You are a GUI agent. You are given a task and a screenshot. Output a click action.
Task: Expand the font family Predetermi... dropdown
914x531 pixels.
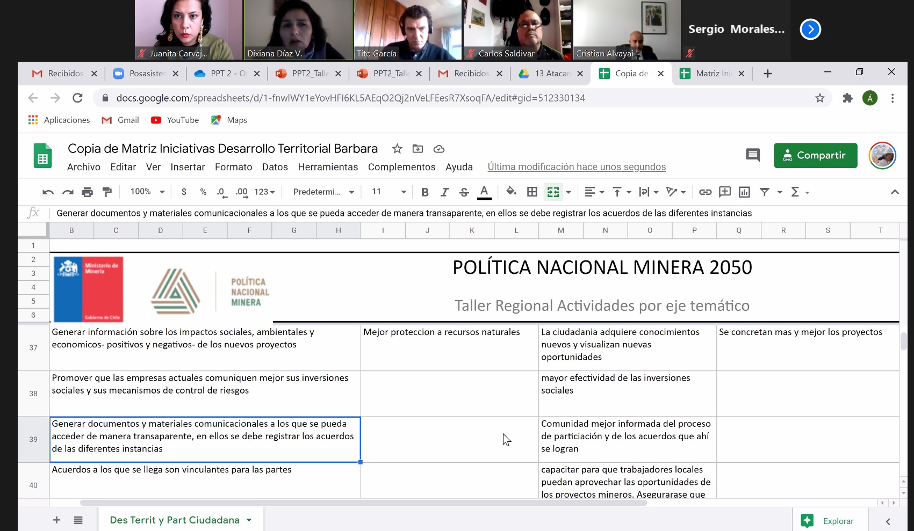point(323,192)
